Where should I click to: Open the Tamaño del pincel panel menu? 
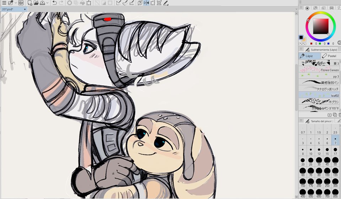coord(301,120)
